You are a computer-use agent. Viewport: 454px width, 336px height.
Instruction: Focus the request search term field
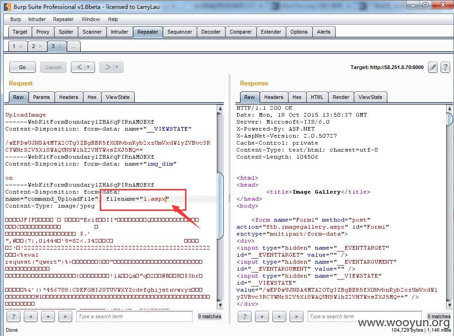(134, 316)
